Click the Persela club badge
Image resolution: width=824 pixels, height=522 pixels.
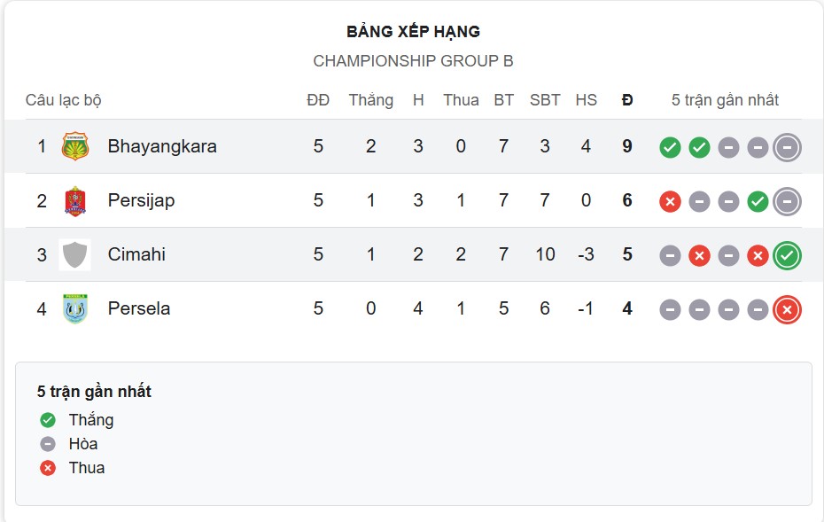pos(76,308)
